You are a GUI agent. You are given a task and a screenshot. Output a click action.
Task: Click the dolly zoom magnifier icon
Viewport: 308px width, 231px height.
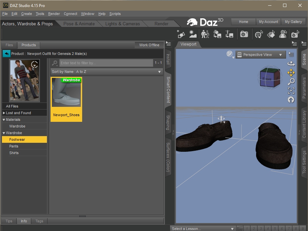291,82
